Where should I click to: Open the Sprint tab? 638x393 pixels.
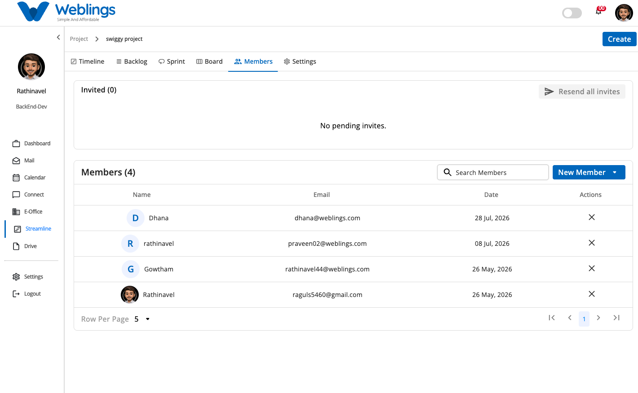172,61
